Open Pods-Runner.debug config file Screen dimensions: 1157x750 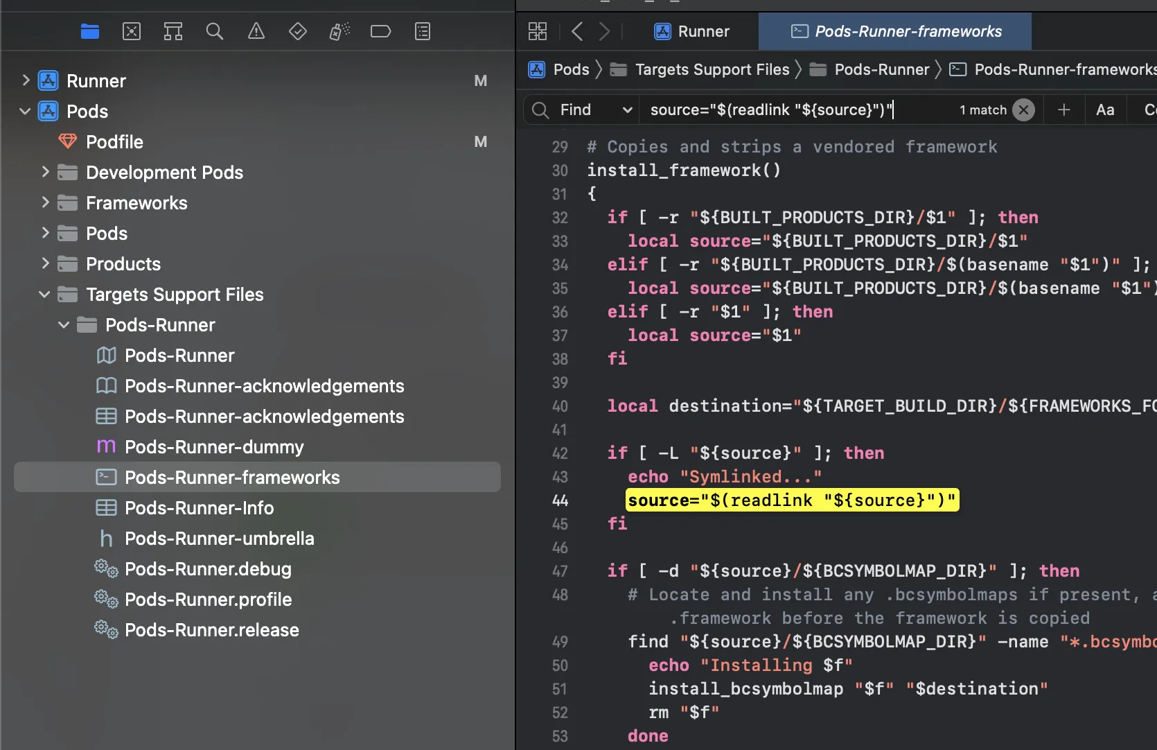pos(257,568)
